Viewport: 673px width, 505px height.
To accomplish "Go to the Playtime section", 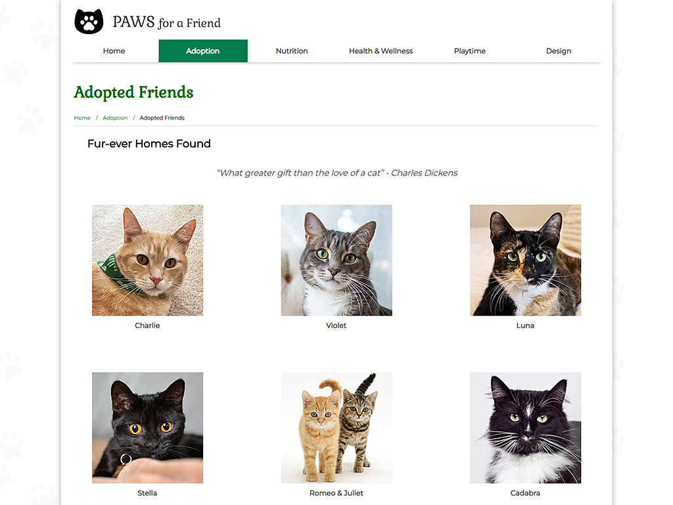I will (x=469, y=51).
